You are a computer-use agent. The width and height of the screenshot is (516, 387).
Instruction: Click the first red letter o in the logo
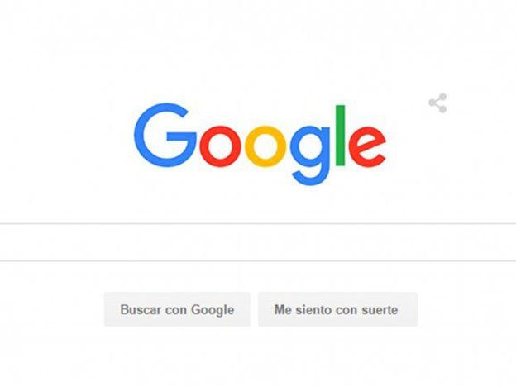pyautogui.click(x=221, y=146)
